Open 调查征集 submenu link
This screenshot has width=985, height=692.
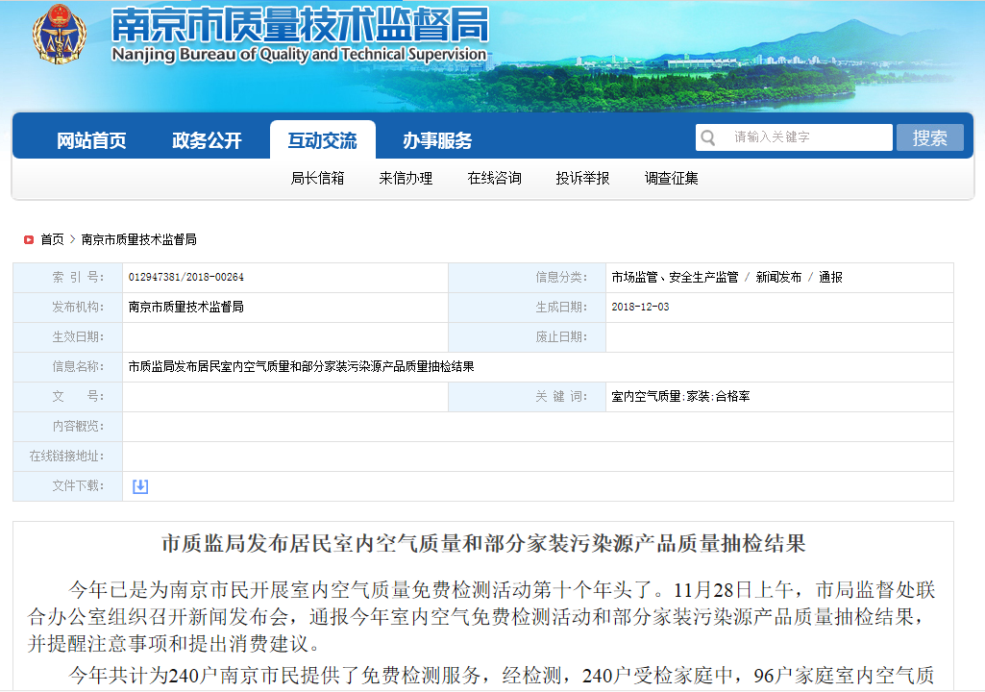[671, 178]
